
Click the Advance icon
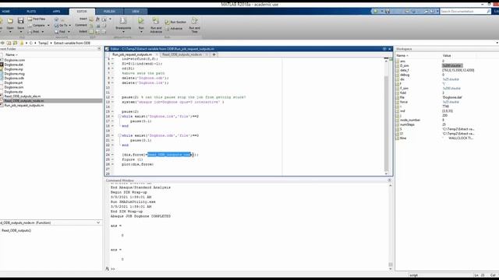click(168, 29)
